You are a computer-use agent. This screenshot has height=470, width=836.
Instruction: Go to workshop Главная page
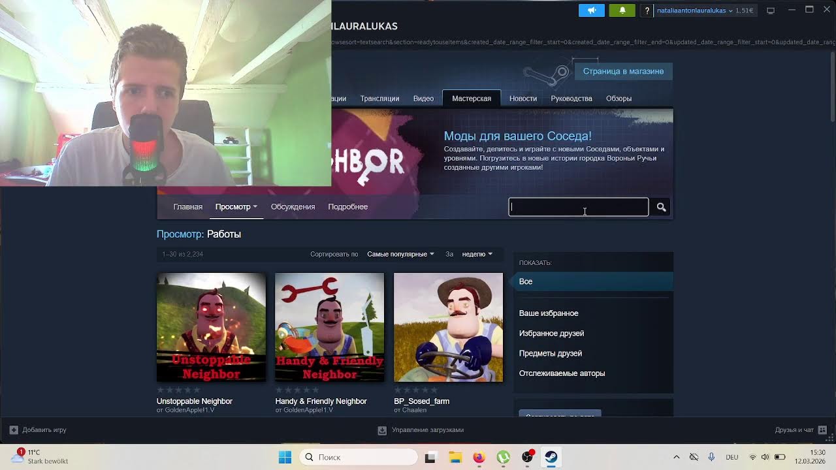(188, 207)
